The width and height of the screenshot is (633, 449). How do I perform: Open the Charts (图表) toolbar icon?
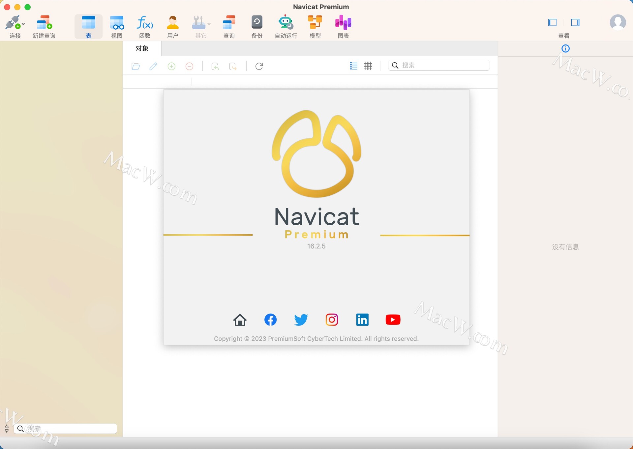pyautogui.click(x=343, y=26)
